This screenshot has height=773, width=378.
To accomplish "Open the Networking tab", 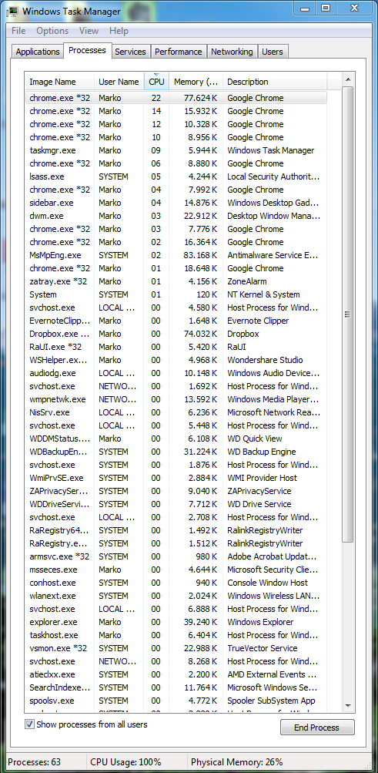I will [x=232, y=52].
